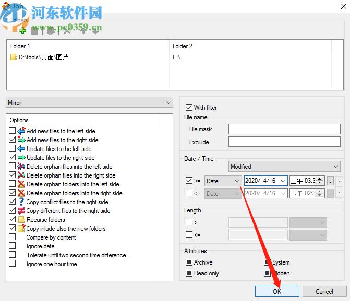Click the Folder 2 column header
This screenshot has width=350, height=301.
pos(183,46)
